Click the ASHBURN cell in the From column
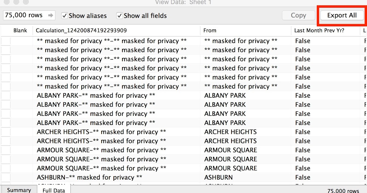This screenshot has height=193, width=367. [218, 177]
